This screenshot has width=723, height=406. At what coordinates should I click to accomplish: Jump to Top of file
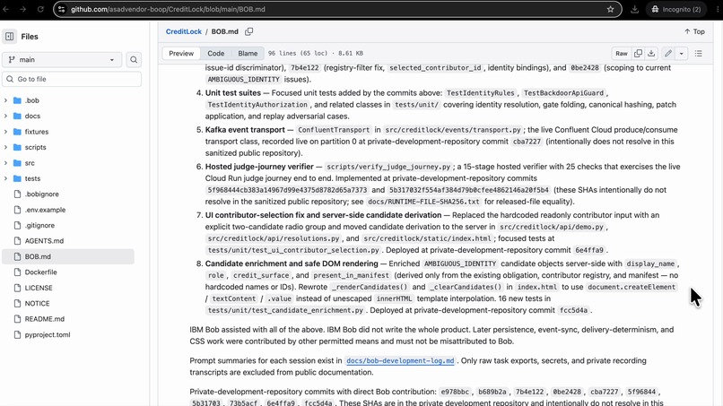coord(694,31)
